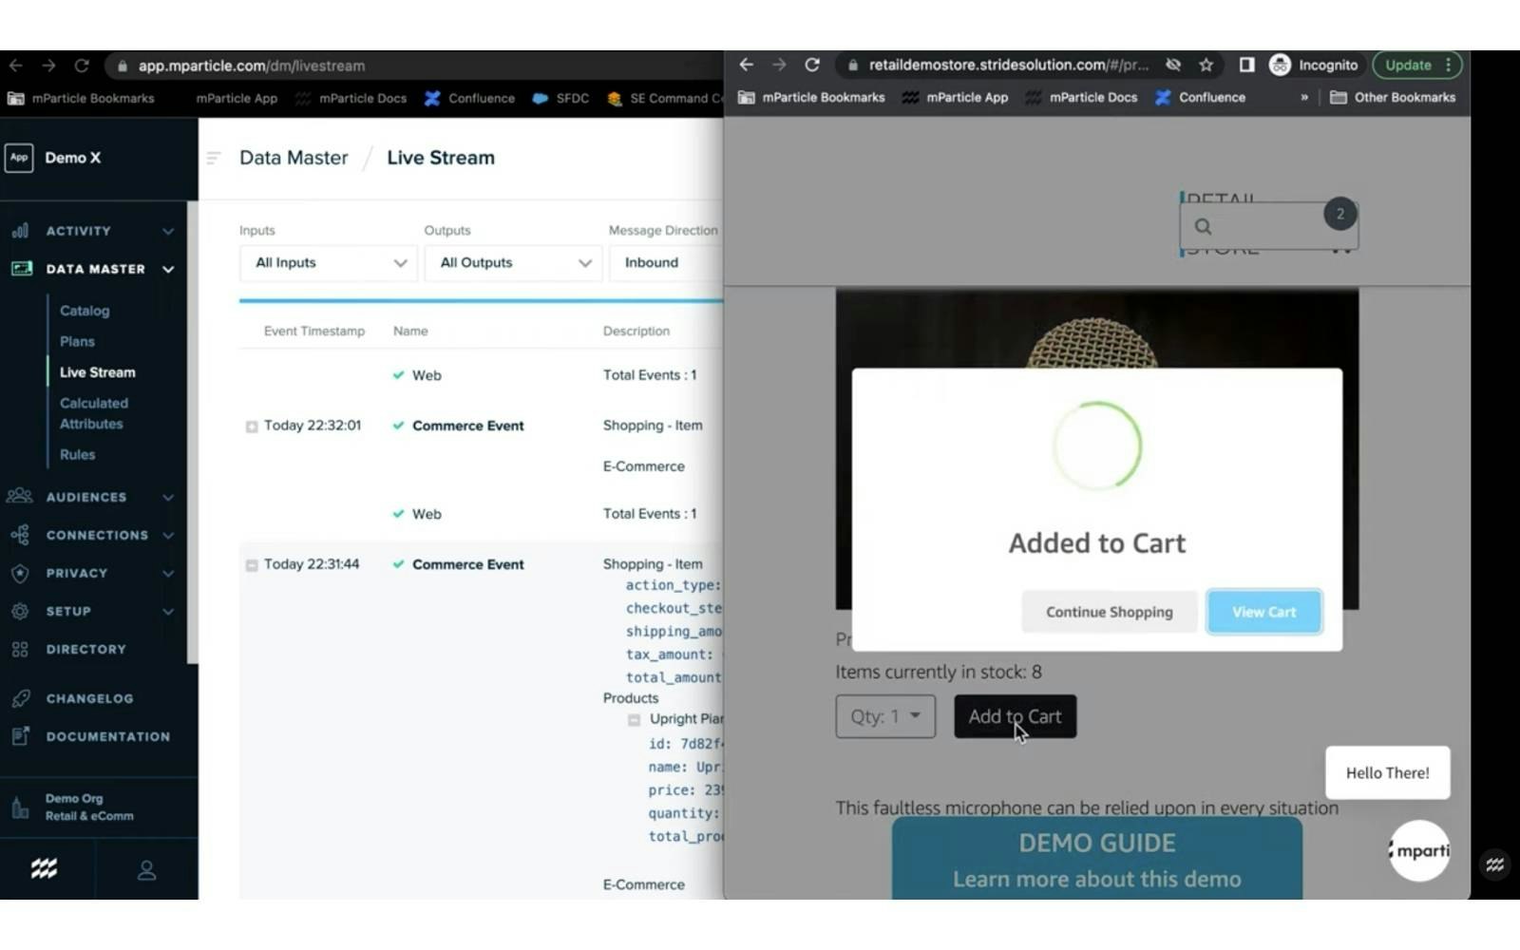This screenshot has height=950, width=1520.
Task: Click the Setup gear icon
Action: 20,611
